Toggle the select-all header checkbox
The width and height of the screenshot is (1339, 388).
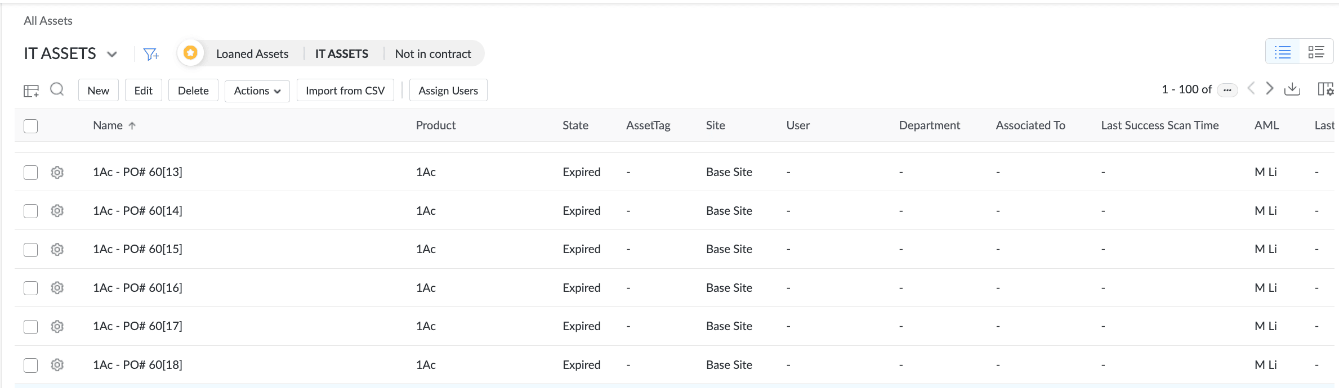coord(31,126)
